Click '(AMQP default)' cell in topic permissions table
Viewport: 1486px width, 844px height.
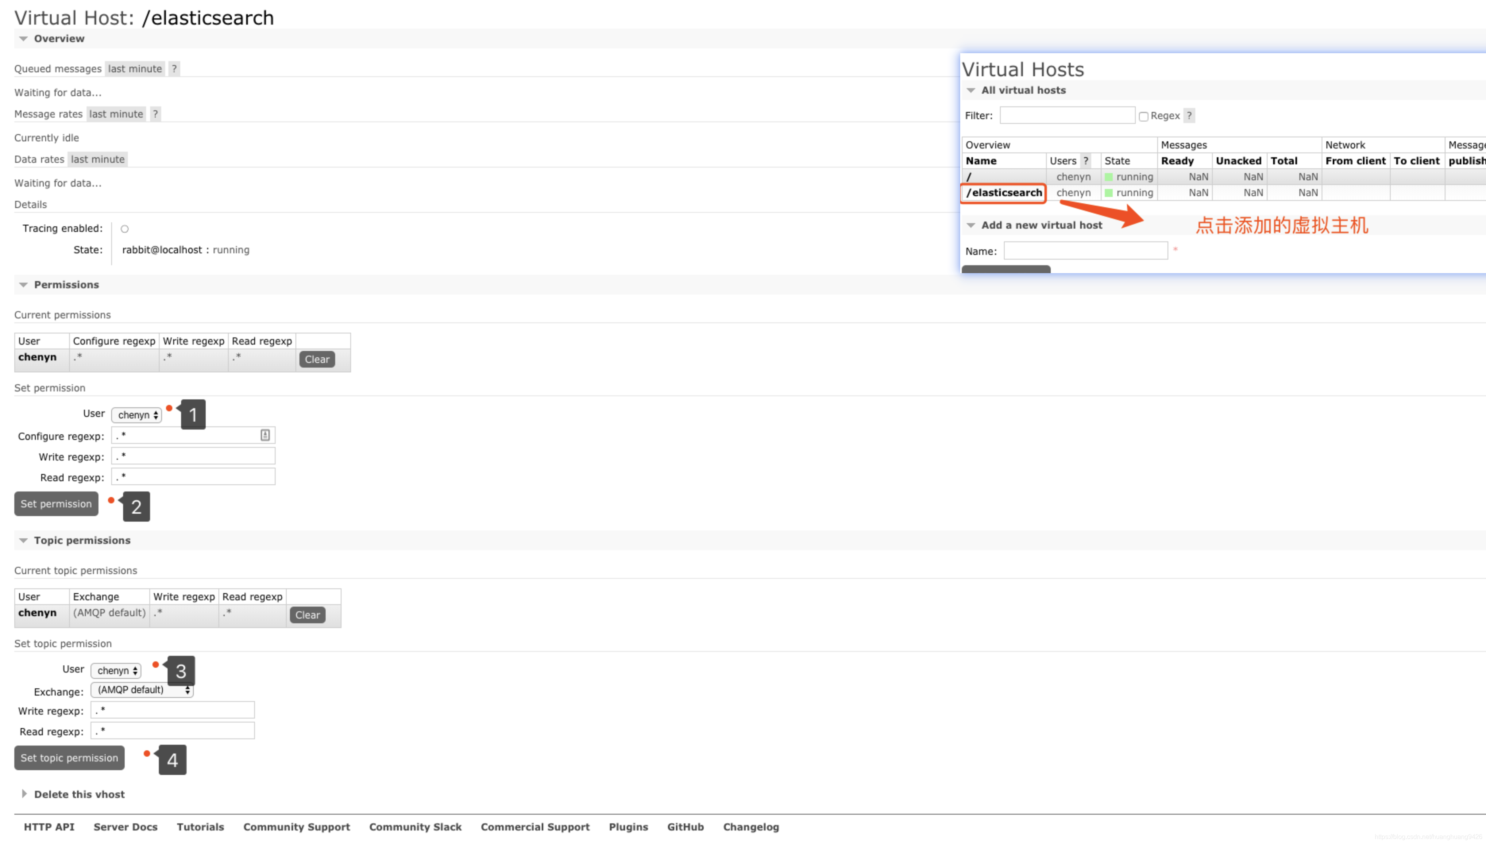[x=109, y=613]
